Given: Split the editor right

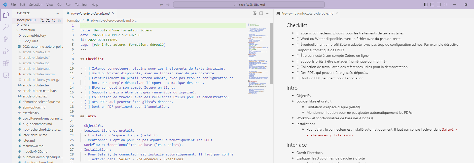Looking at the screenshot, I should (261, 13).
